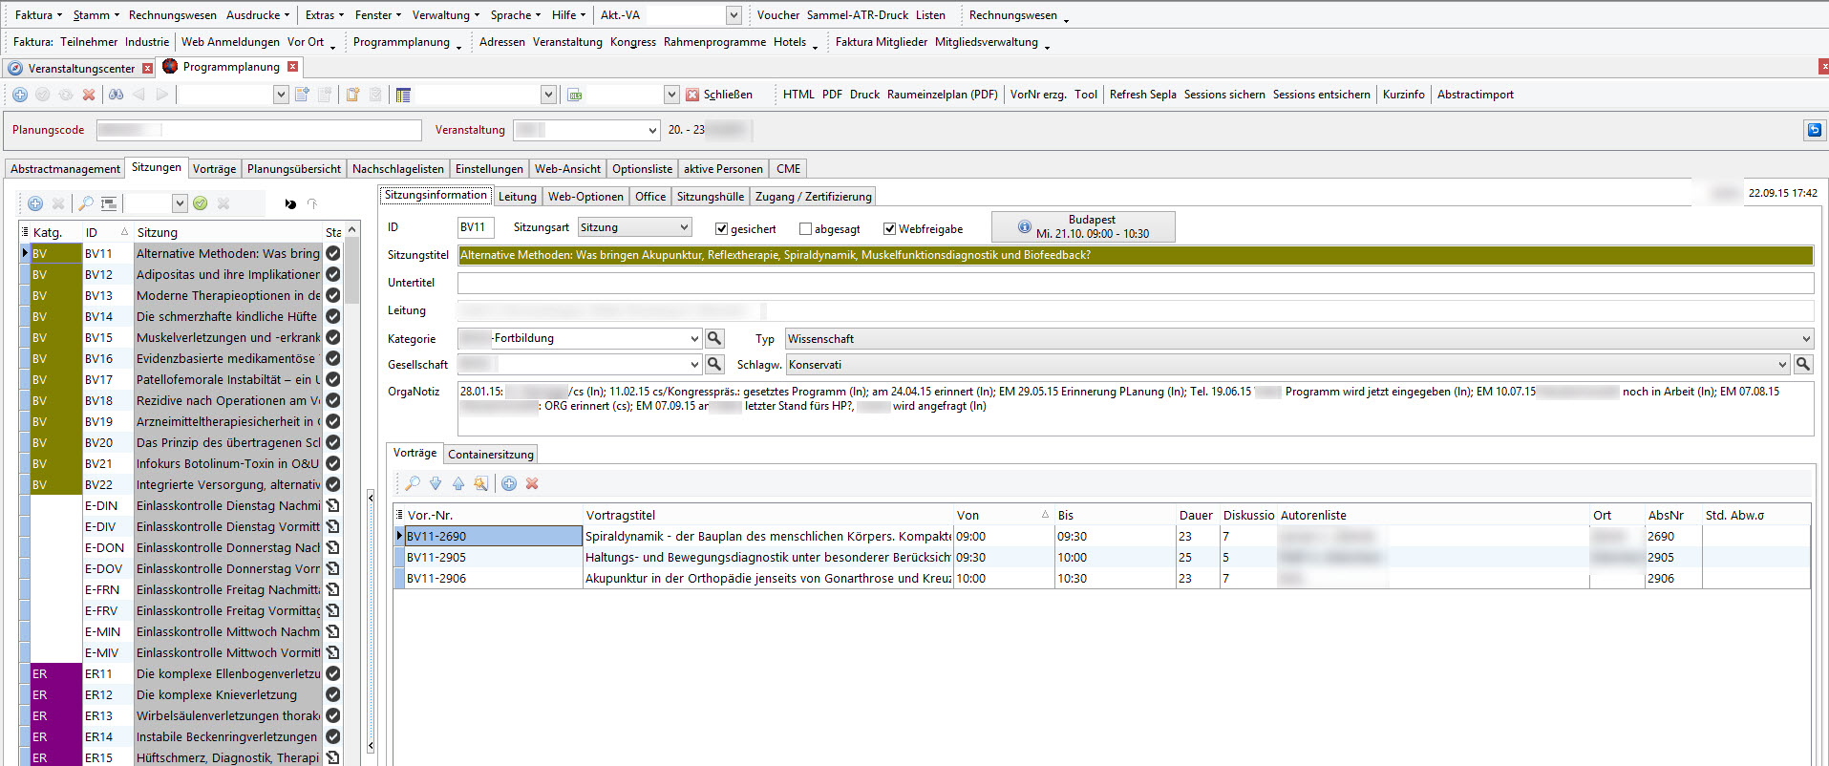1829x766 pixels.
Task: Click the green check icon in session toolbar
Action: [x=201, y=203]
